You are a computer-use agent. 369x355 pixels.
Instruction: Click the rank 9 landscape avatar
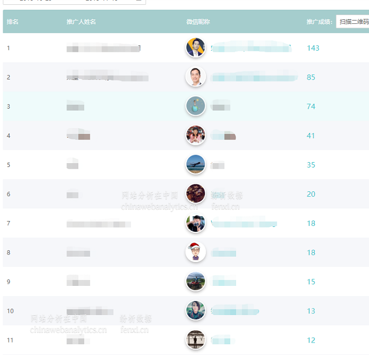point(195,281)
